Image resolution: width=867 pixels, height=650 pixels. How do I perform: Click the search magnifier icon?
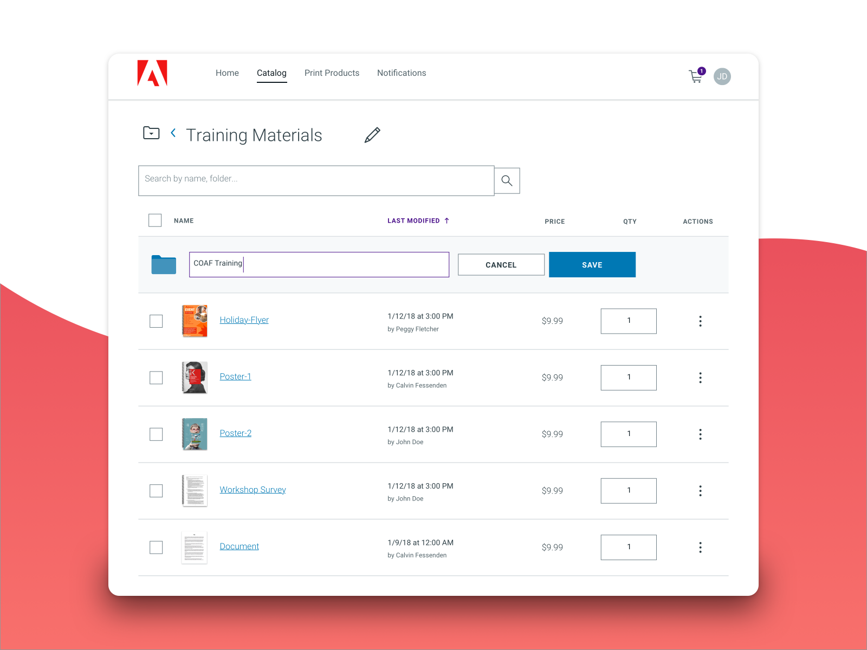pyautogui.click(x=507, y=180)
